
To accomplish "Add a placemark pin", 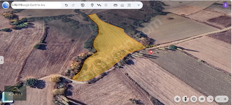I will pyautogui.click(x=92, y=5).
